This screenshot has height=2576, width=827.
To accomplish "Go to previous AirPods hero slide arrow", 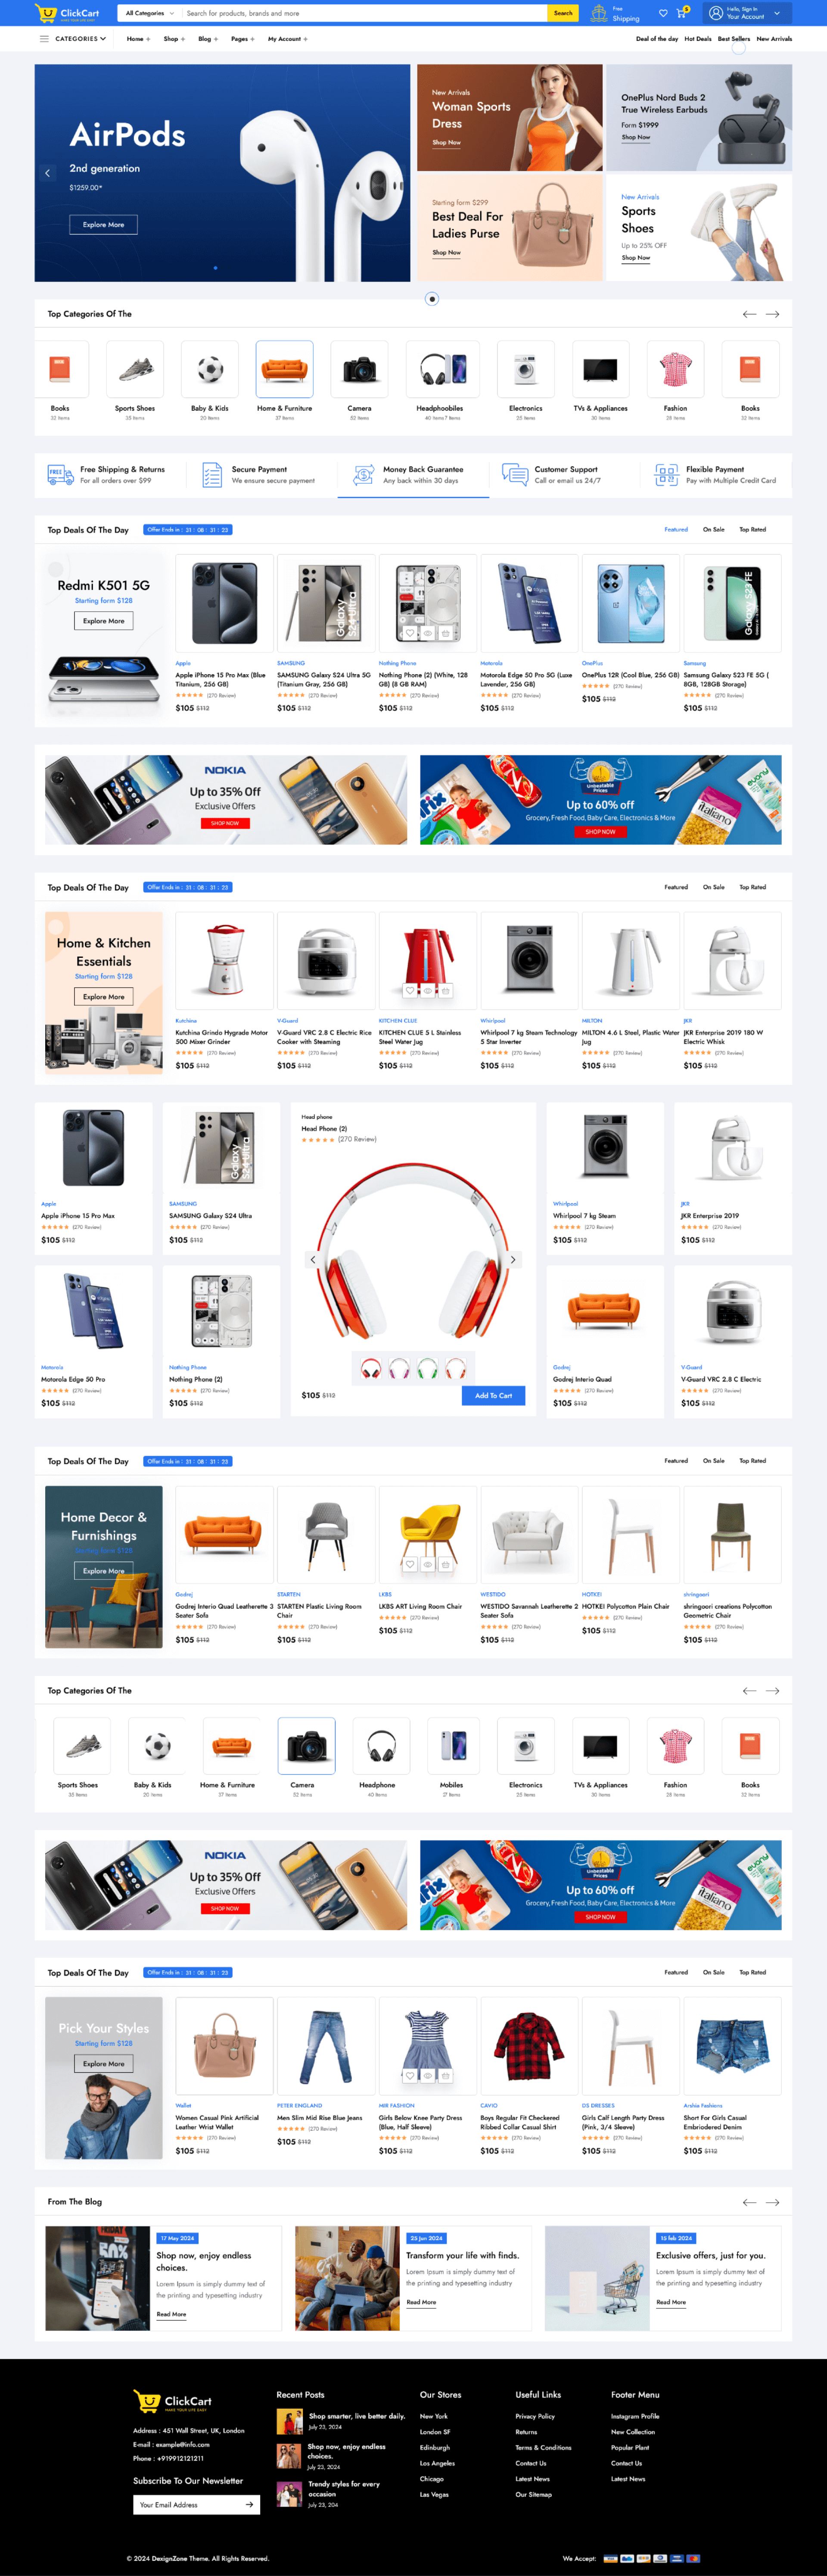I will coord(47,173).
